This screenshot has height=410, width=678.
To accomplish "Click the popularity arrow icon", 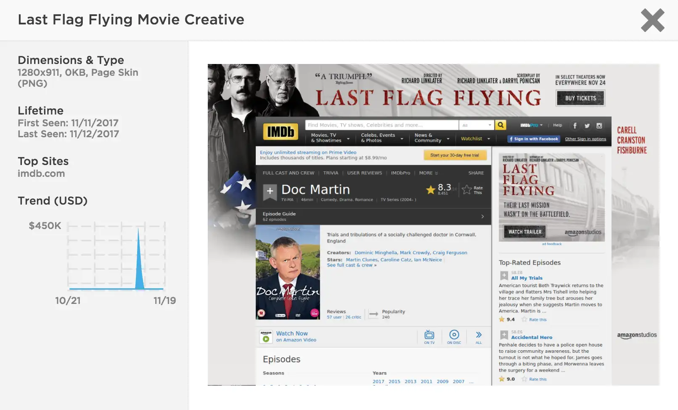I will (373, 314).
